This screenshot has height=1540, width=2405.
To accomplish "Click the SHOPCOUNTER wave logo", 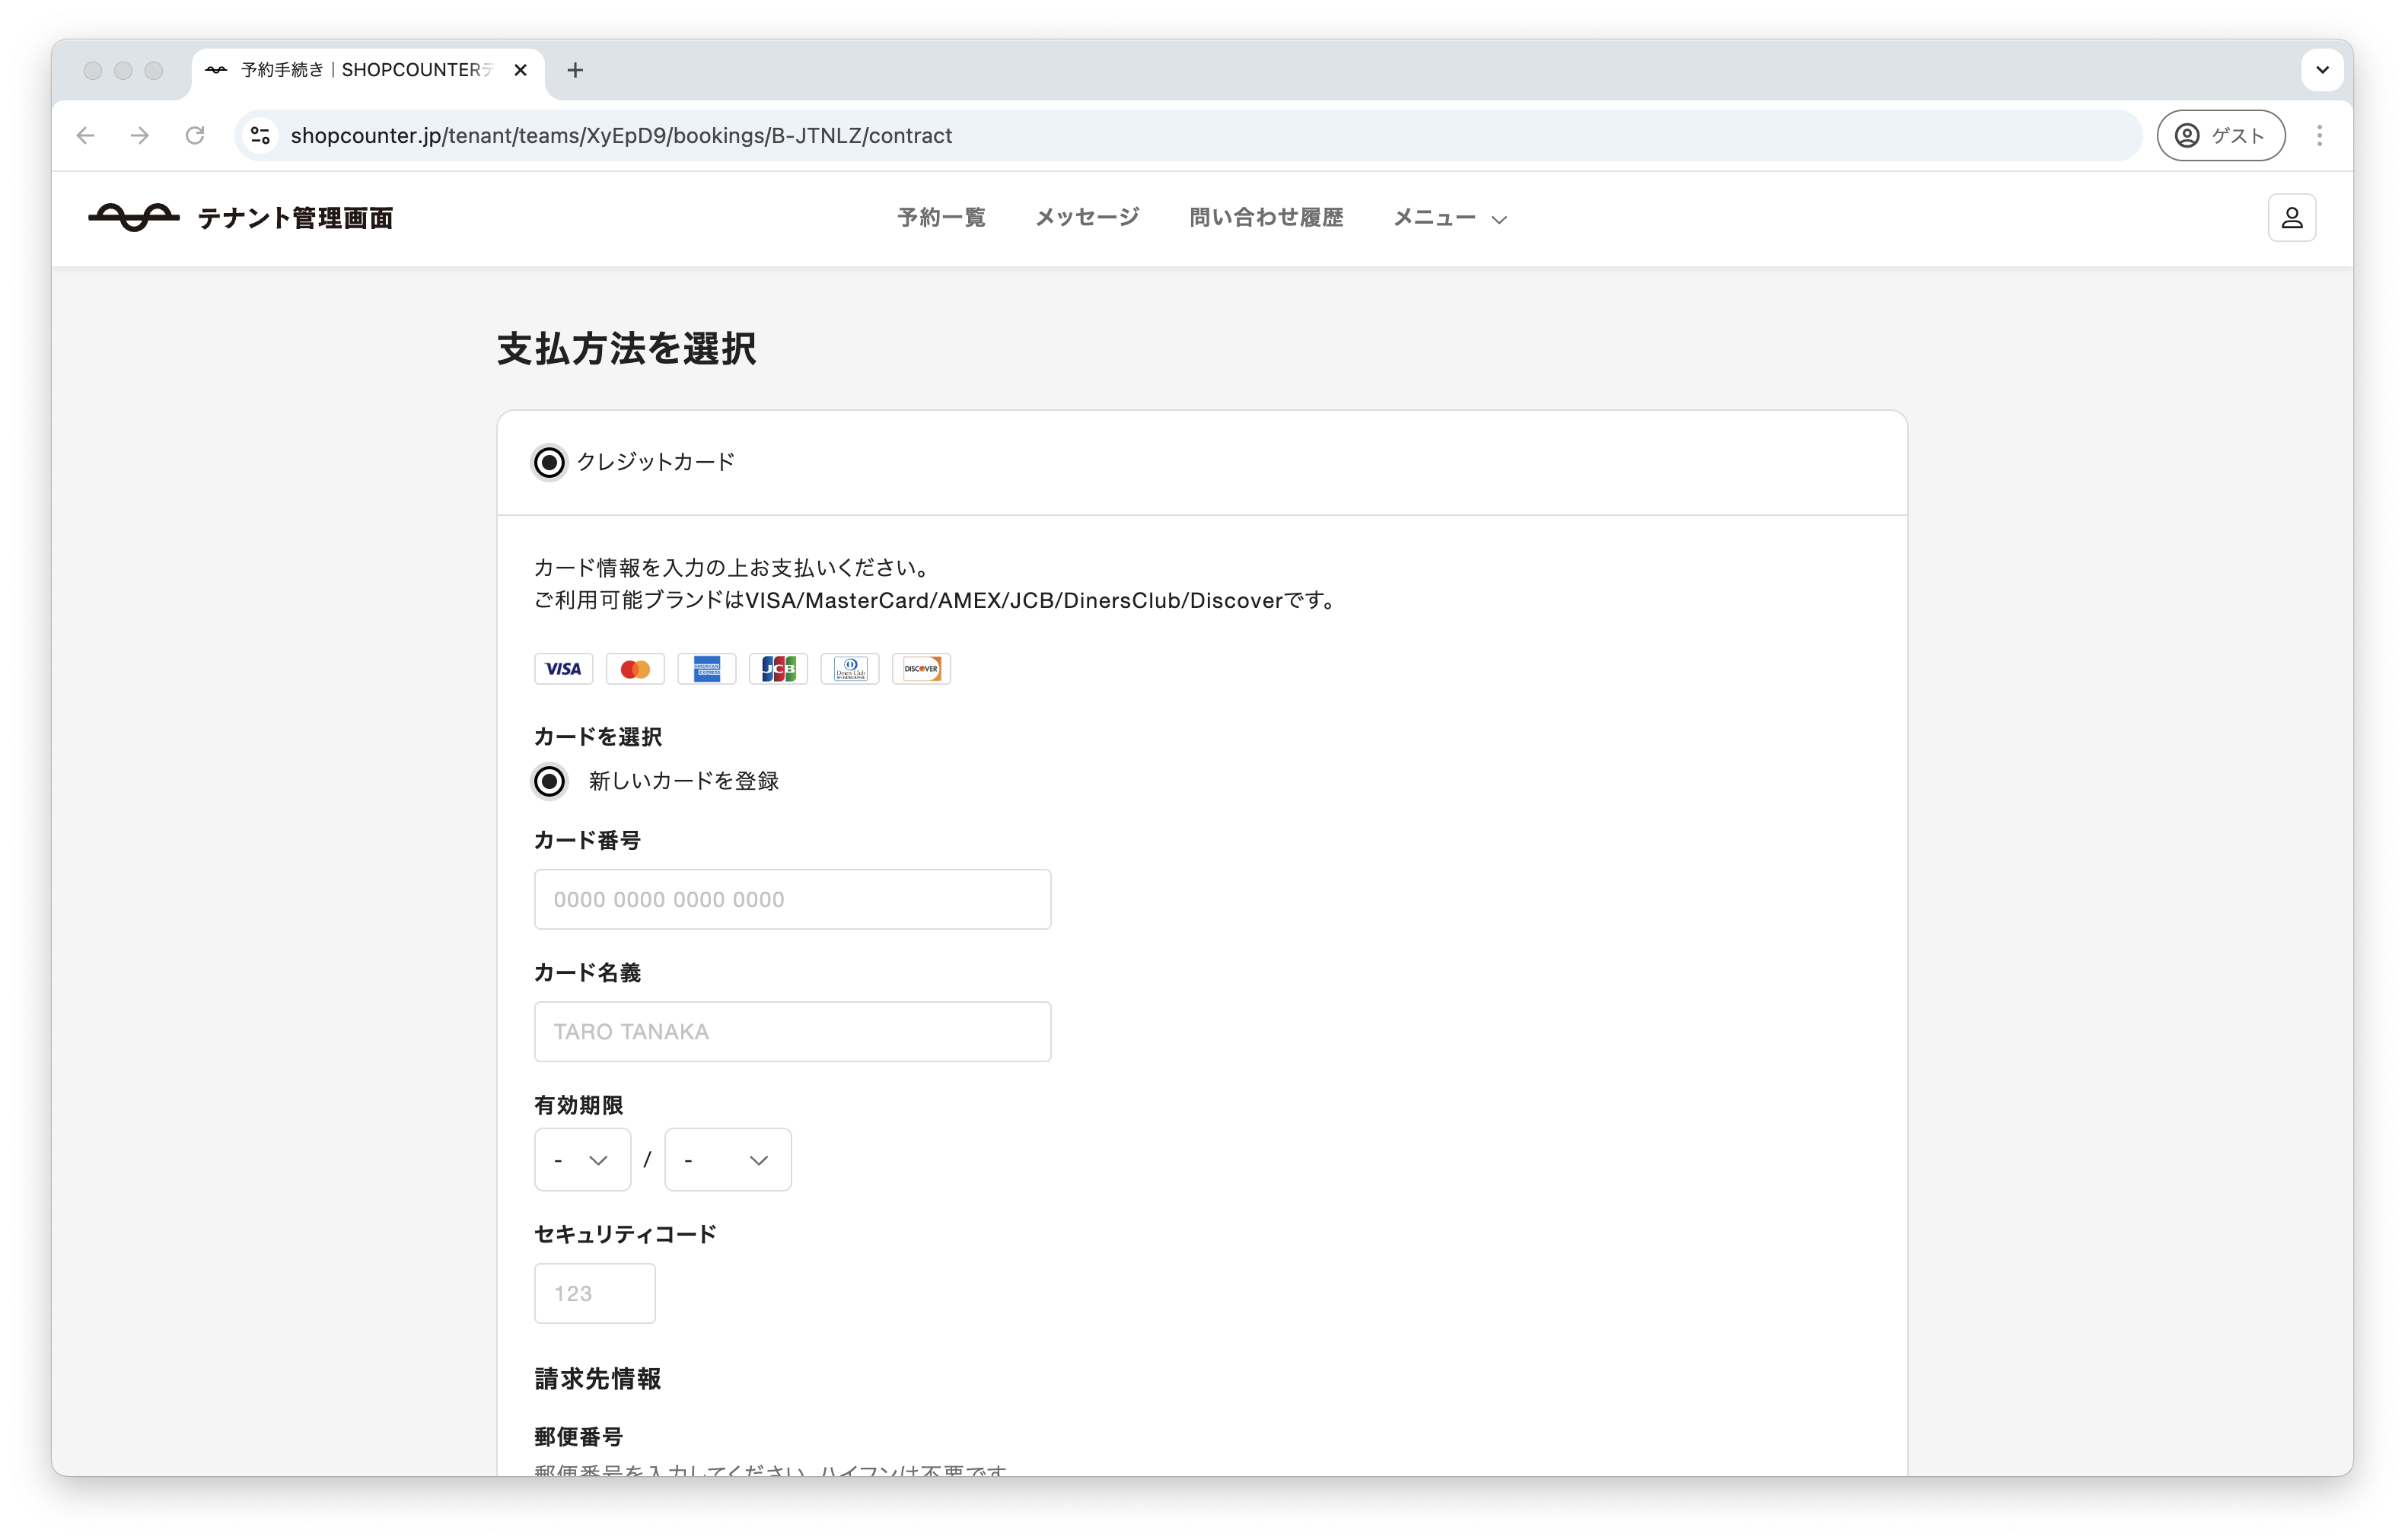I will click(x=134, y=217).
